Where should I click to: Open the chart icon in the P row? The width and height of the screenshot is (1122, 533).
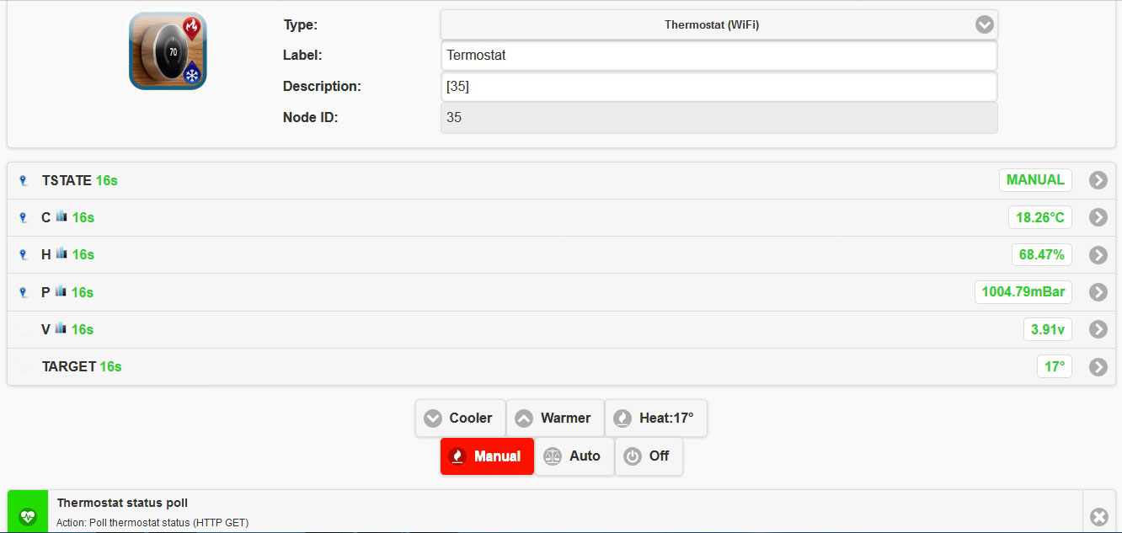(x=61, y=291)
